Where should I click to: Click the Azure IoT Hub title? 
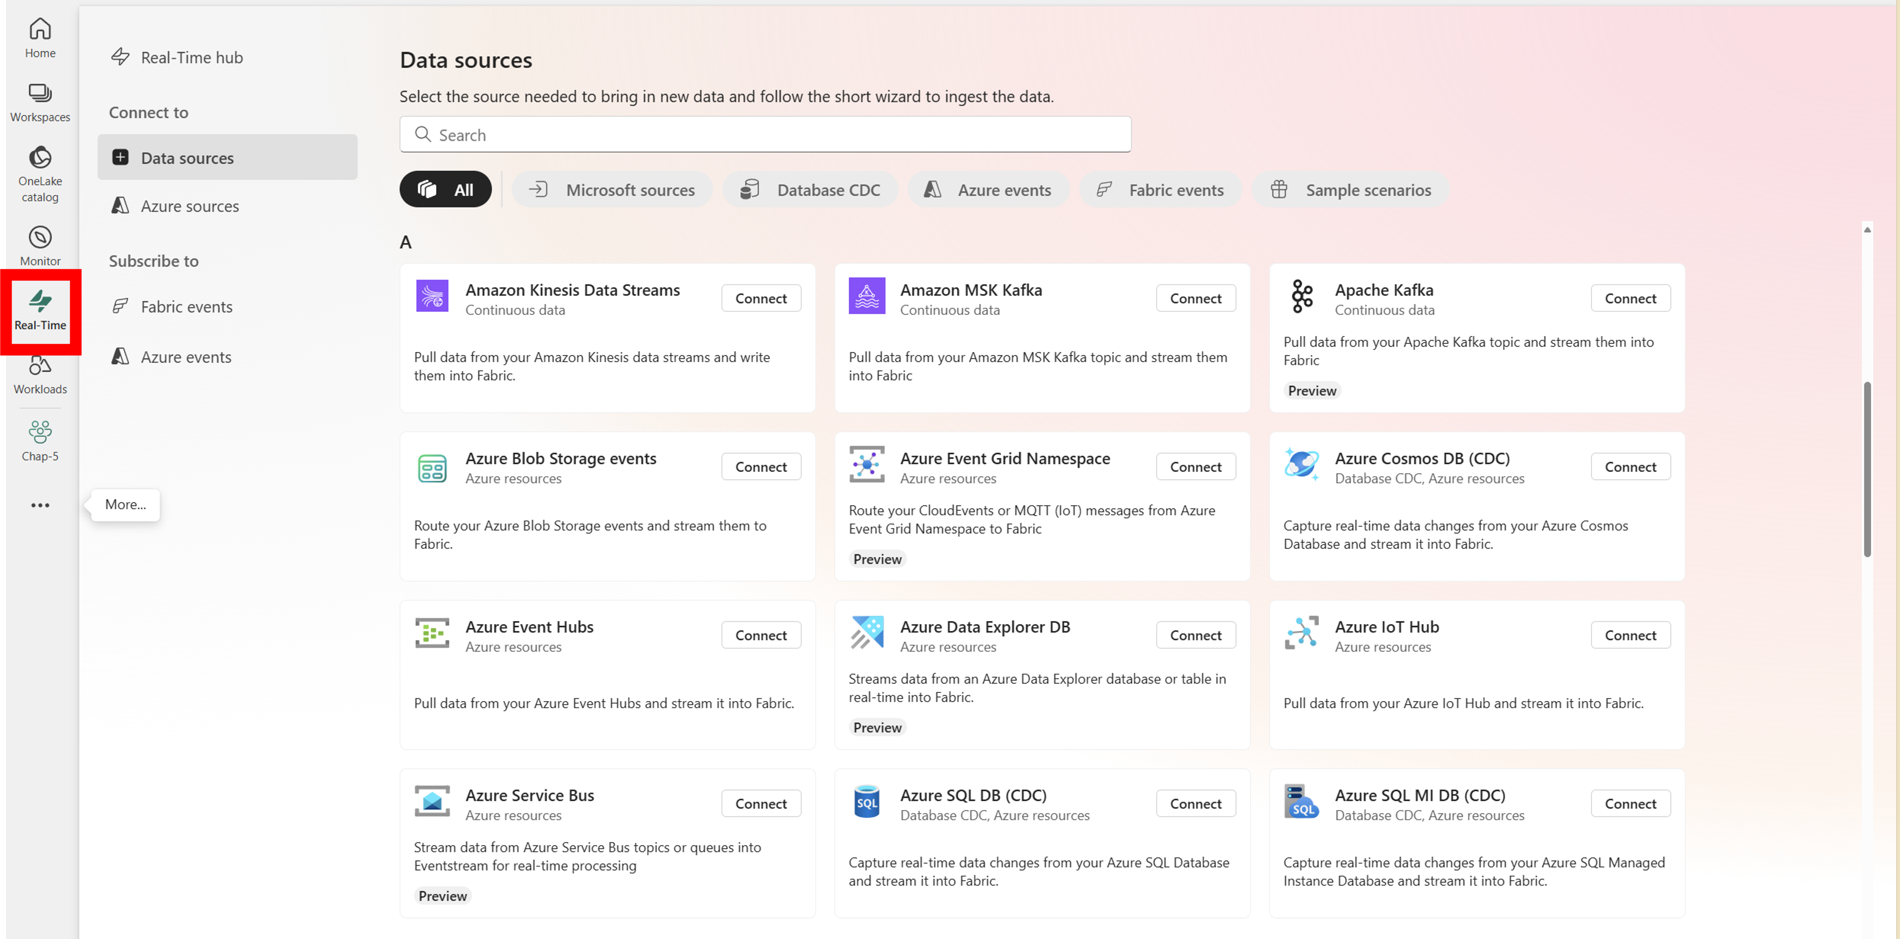pos(1386,626)
